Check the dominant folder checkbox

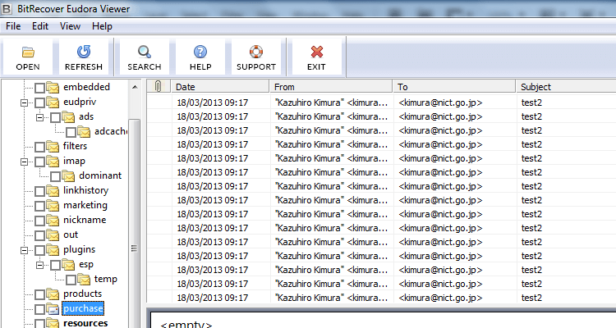pos(55,176)
